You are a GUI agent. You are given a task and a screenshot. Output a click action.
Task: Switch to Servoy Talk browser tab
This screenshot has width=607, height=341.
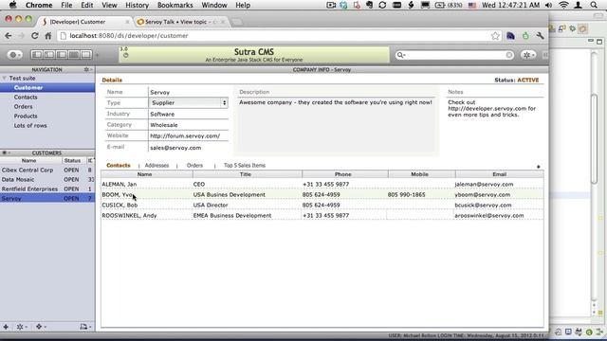click(180, 22)
